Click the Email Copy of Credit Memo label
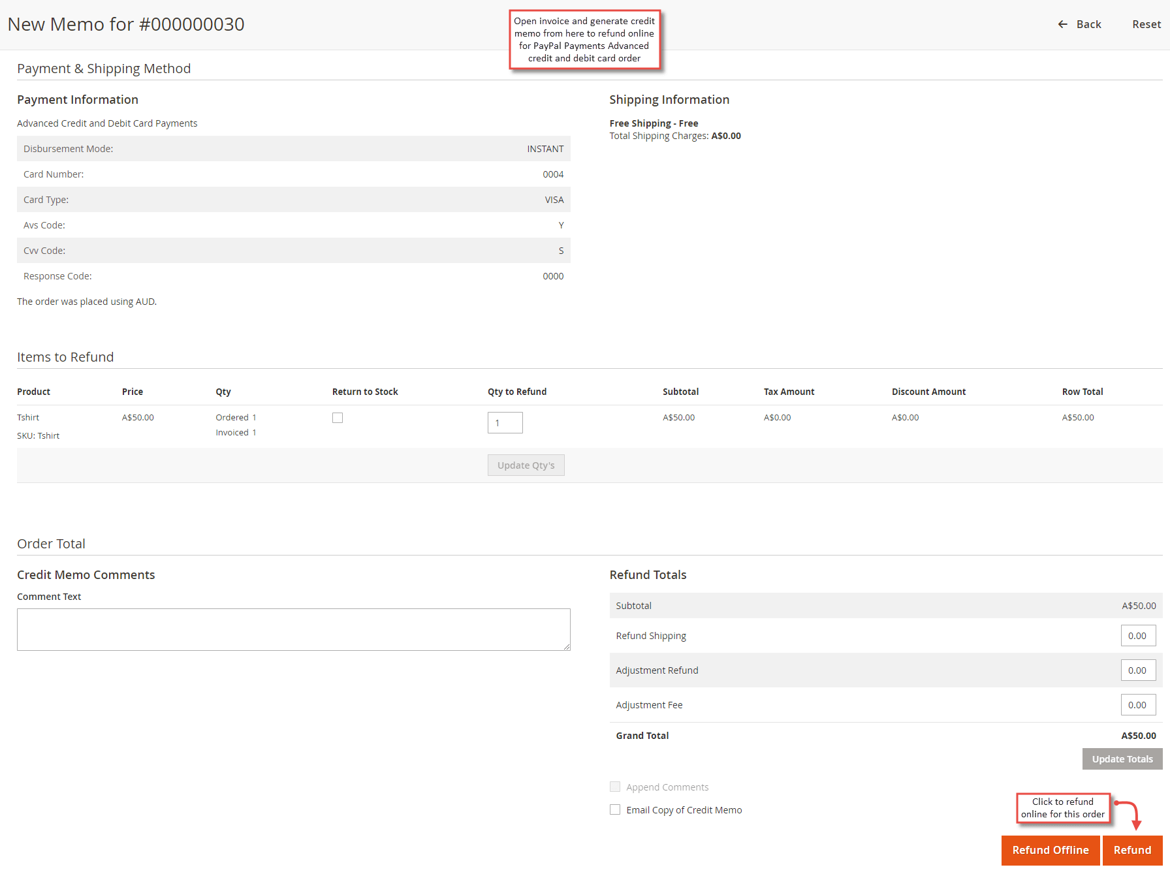1170x878 pixels. click(684, 810)
